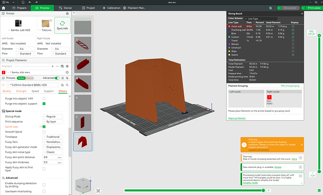Remove a filament with minus icon
This screenshot has width=323, height=195.
click(58, 66)
